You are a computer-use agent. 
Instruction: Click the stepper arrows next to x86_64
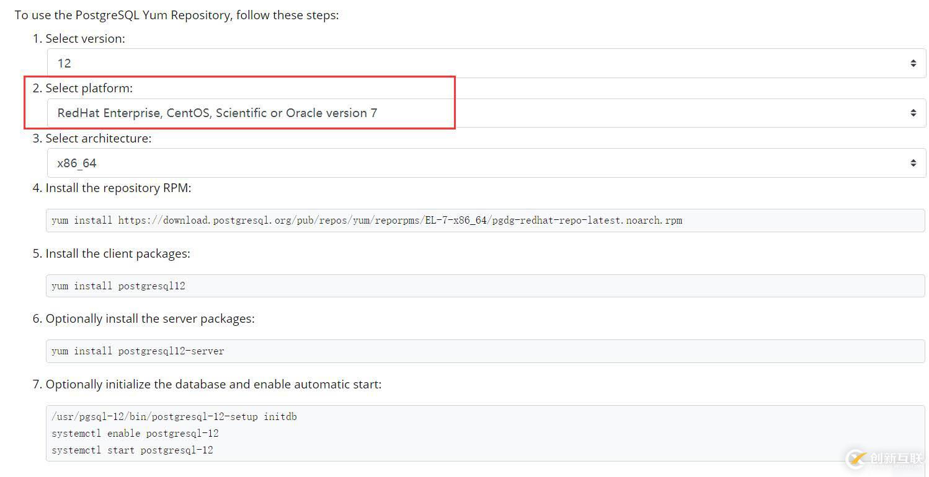pyautogui.click(x=912, y=162)
